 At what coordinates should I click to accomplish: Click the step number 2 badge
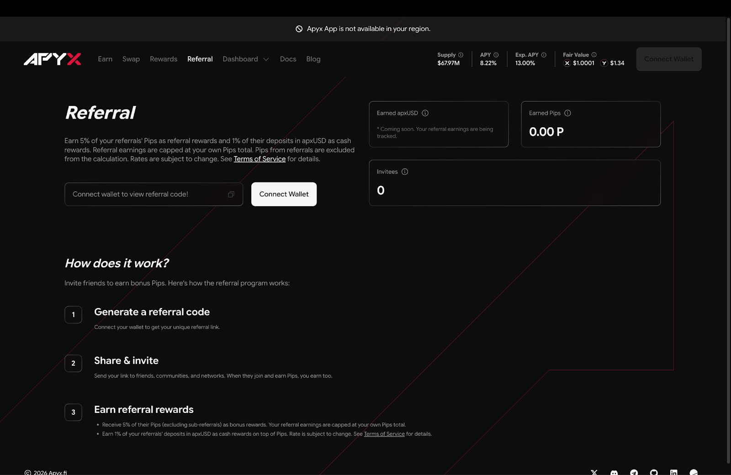tap(73, 363)
